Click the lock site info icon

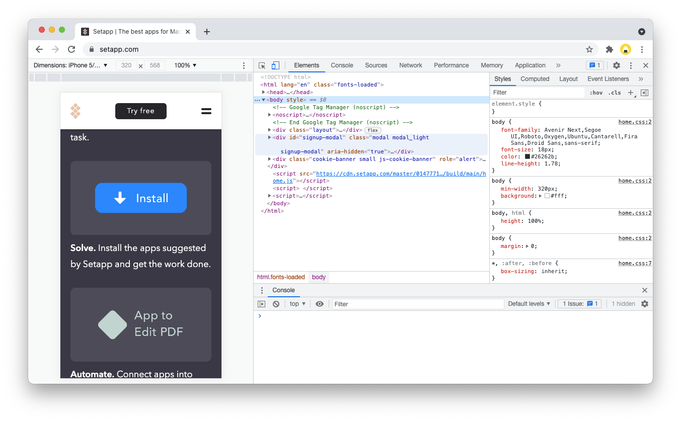tap(92, 49)
